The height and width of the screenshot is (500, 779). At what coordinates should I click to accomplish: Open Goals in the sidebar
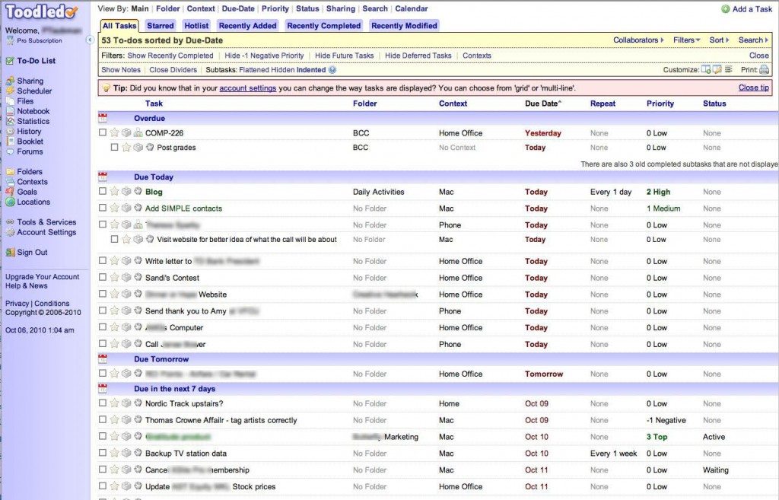tap(27, 192)
